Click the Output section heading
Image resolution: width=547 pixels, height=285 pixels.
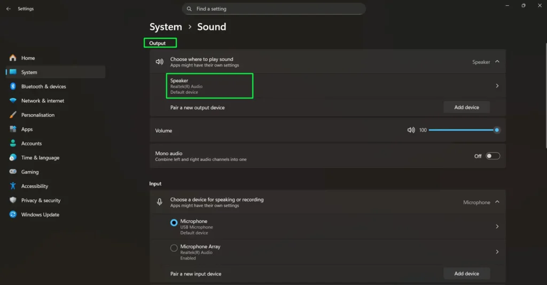(158, 43)
